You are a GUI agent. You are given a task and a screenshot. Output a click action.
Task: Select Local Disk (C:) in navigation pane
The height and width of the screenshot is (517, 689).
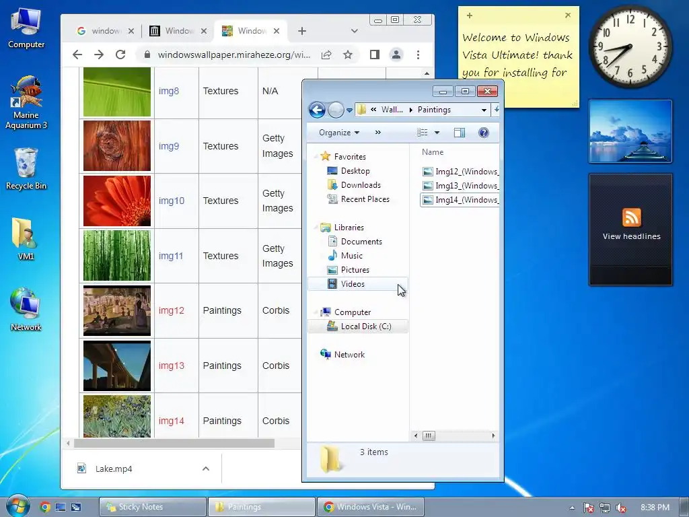[x=358, y=326]
